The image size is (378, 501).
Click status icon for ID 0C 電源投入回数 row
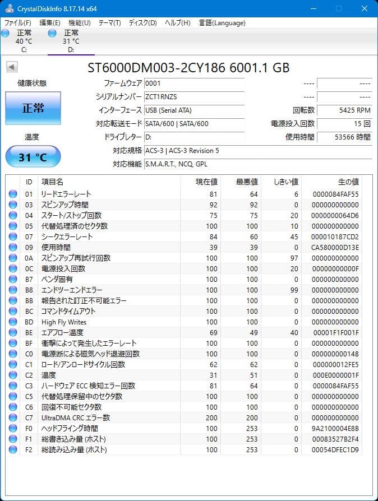click(x=13, y=268)
